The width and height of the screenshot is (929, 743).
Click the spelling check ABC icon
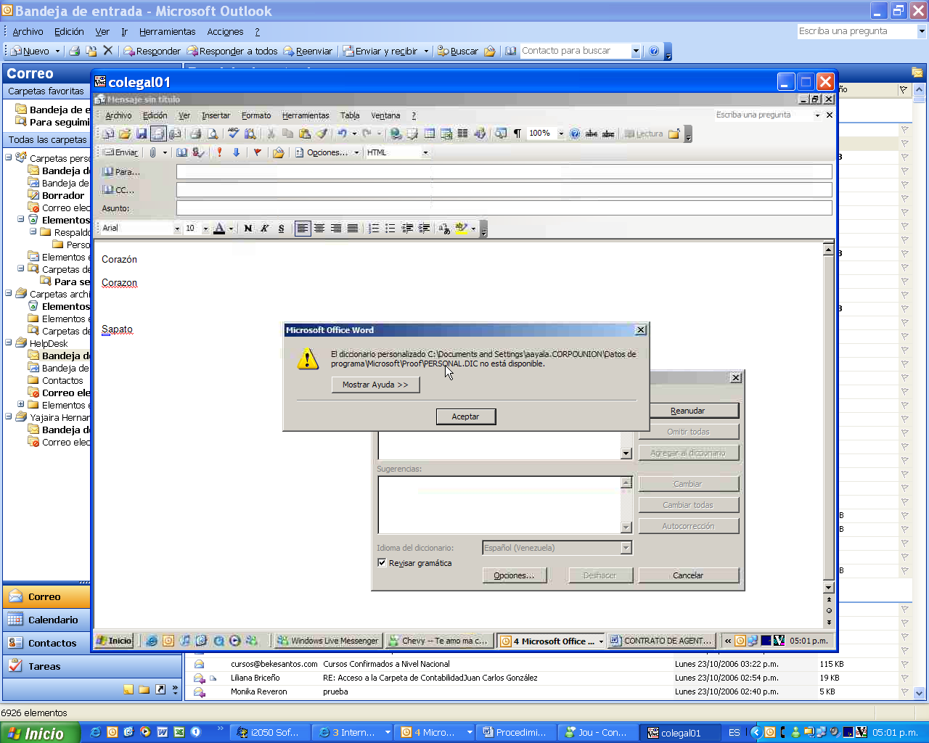tap(233, 134)
